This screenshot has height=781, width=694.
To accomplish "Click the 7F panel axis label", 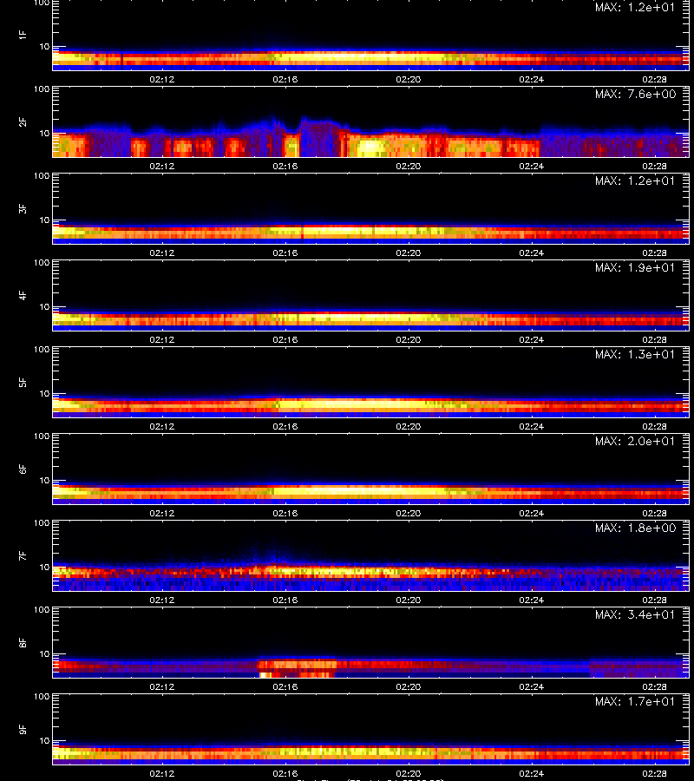I will pyautogui.click(x=23, y=555).
